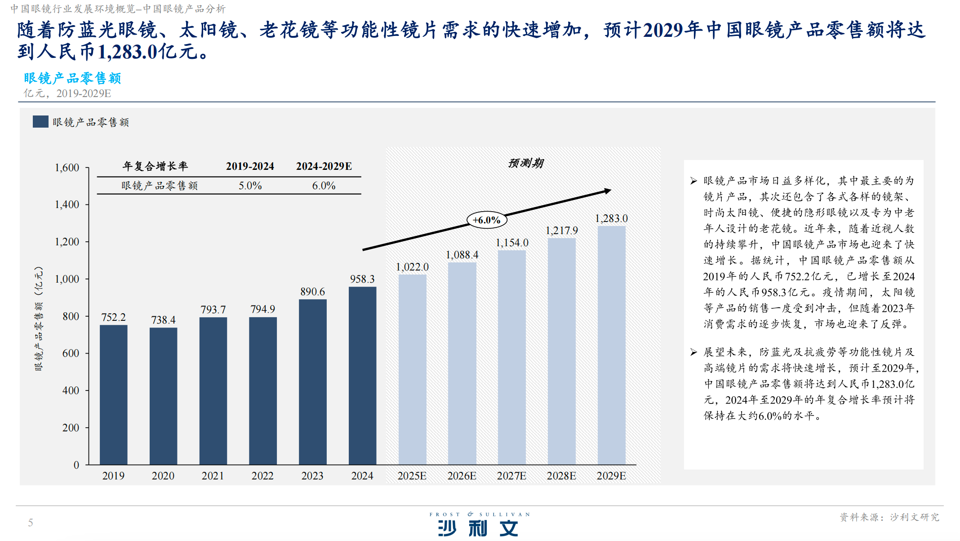Click the page number 5 in footer
This screenshot has width=960, height=541.
click(x=31, y=523)
